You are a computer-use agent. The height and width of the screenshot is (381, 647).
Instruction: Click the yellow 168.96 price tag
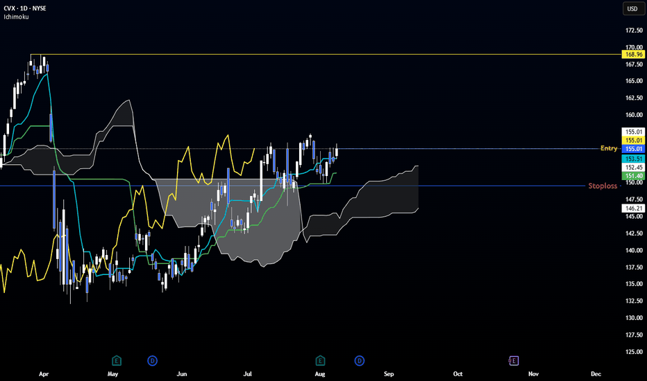(x=633, y=54)
